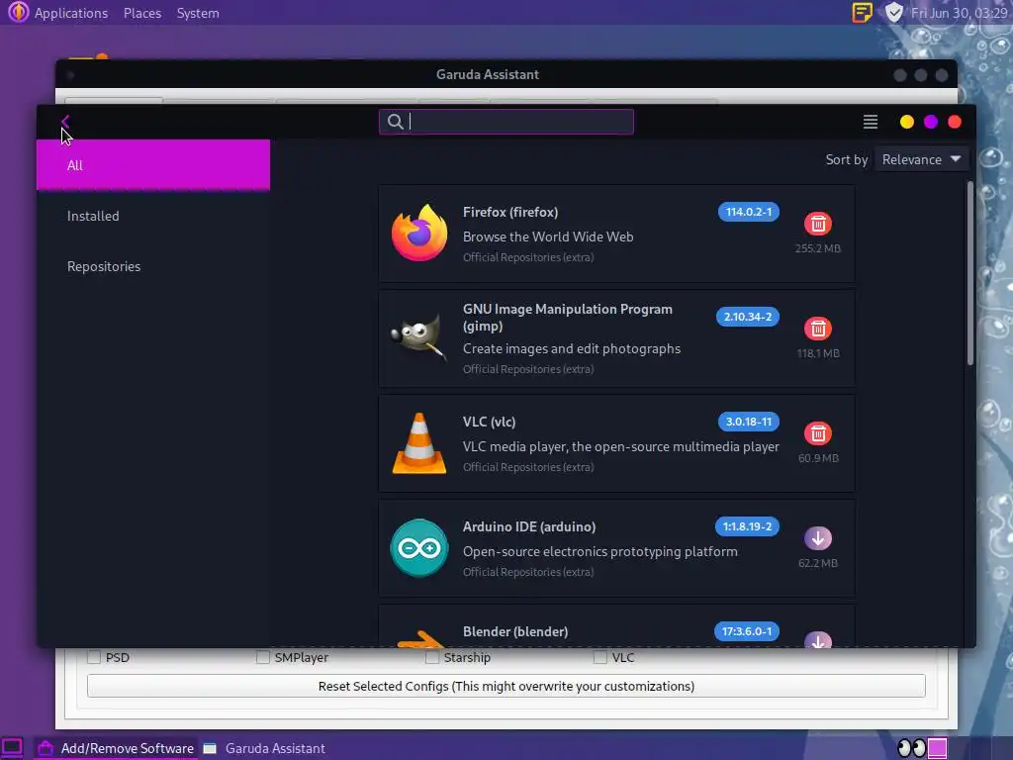Select the All category tab

coord(153,165)
